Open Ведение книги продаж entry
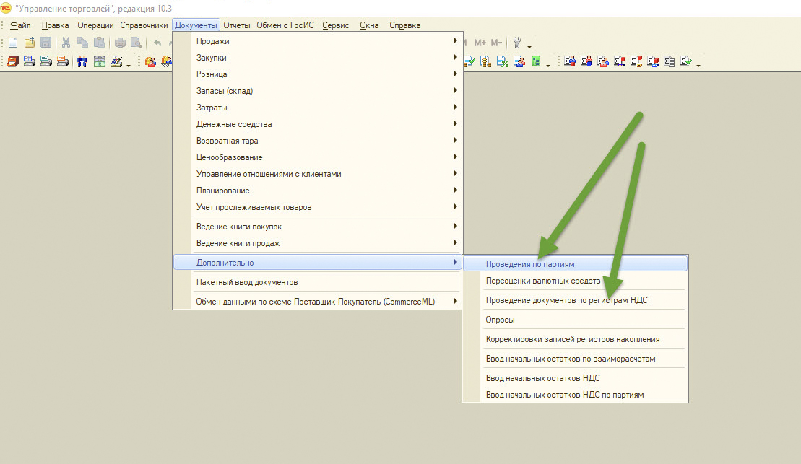Image resolution: width=801 pixels, height=464 pixels. pyautogui.click(x=317, y=243)
